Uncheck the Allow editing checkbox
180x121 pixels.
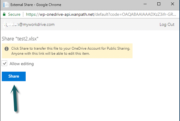4,64
